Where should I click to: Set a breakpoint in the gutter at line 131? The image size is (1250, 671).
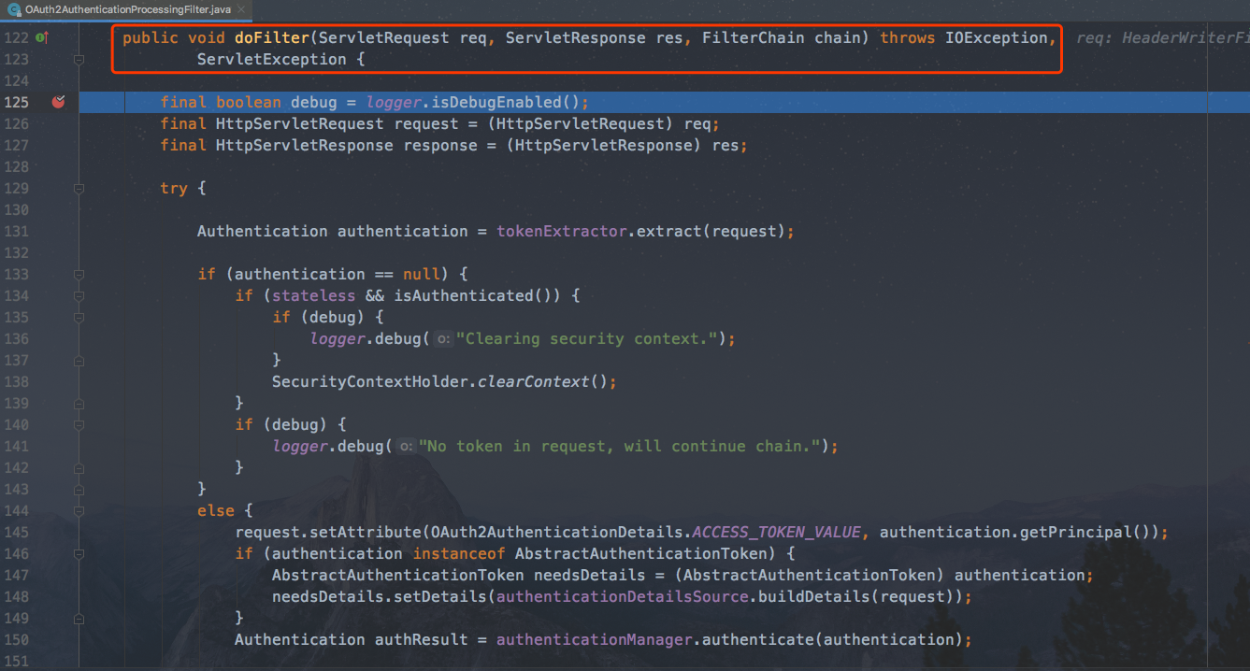(x=58, y=231)
